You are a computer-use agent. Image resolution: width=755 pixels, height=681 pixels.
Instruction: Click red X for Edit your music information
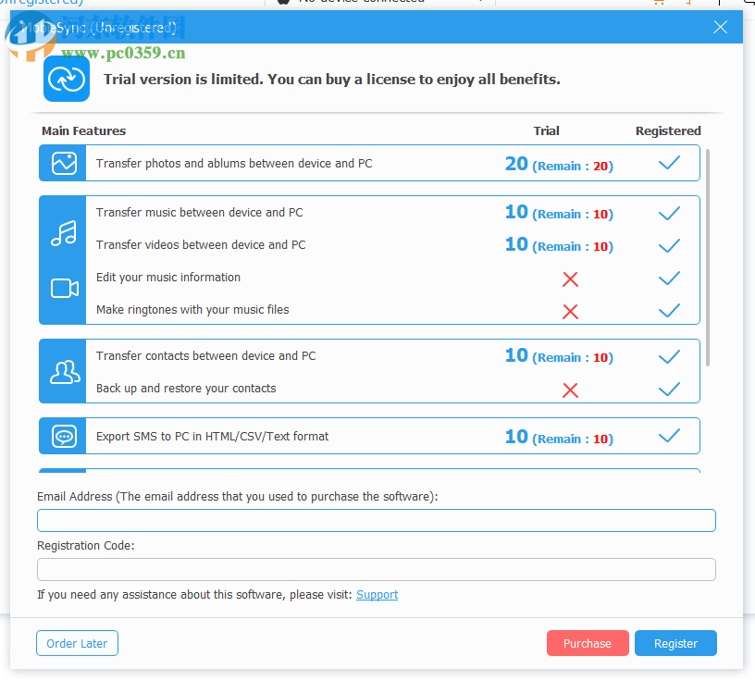point(570,279)
